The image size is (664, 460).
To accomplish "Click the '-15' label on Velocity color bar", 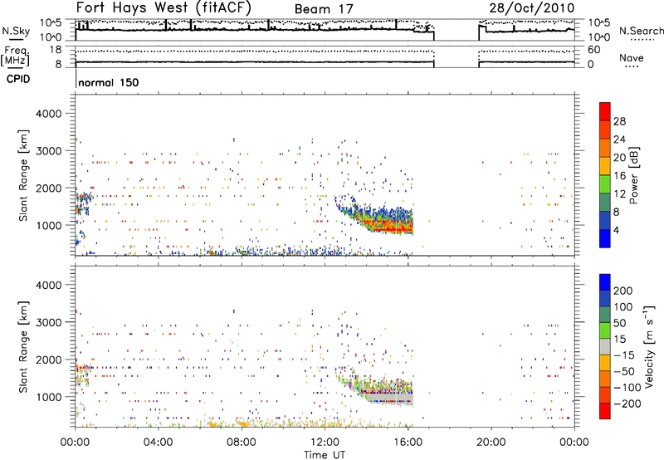I will pyautogui.click(x=624, y=355).
